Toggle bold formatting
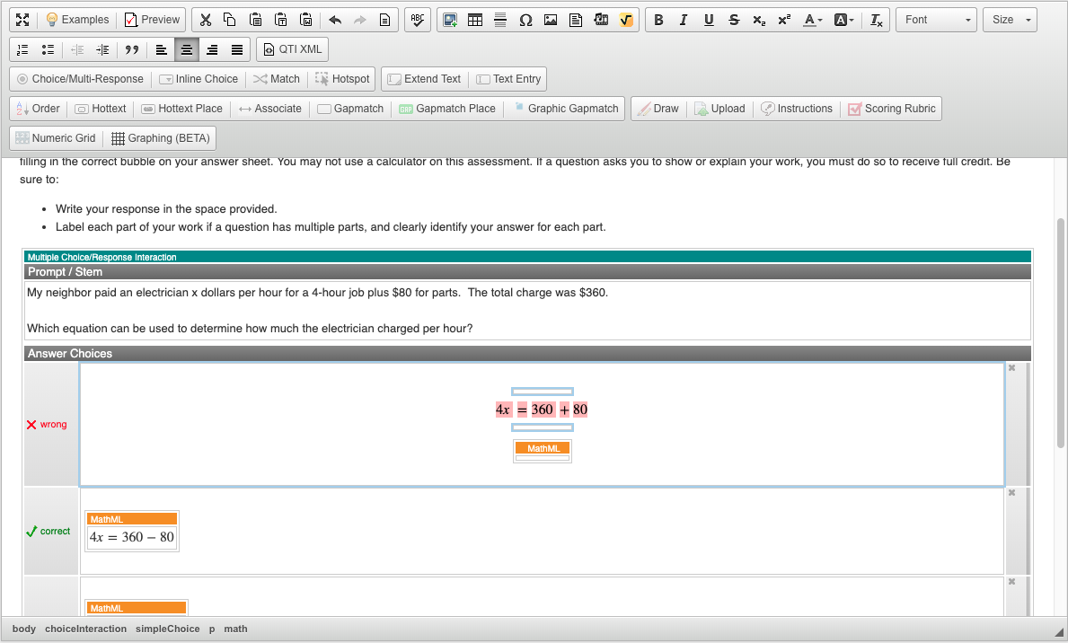Viewport: 1068px width, 643px height. (x=658, y=20)
